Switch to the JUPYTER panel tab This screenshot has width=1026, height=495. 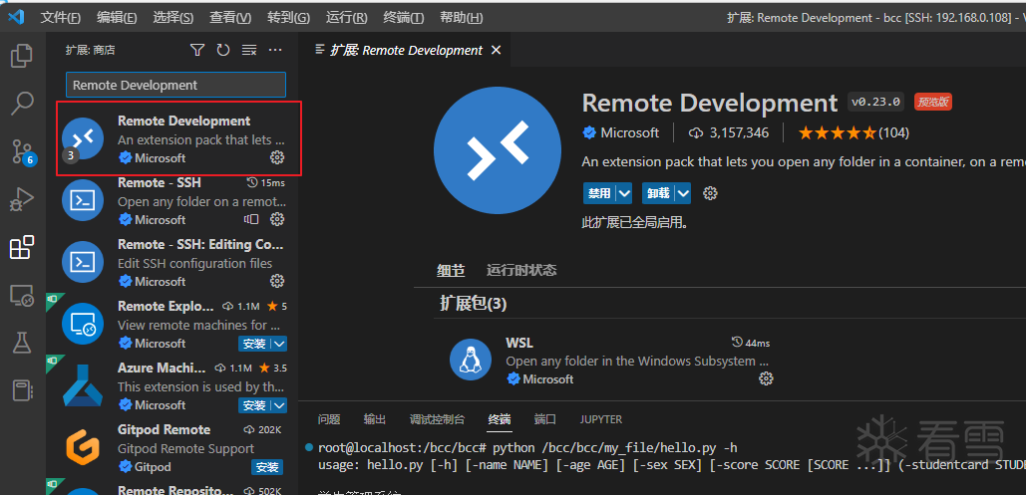[600, 419]
